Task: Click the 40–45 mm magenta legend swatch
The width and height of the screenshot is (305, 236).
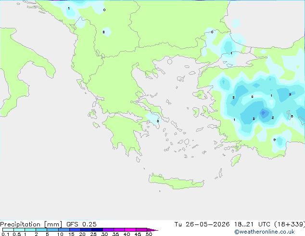Action: (130, 230)
